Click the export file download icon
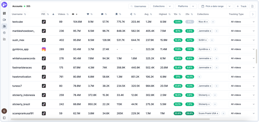The height and width of the screenshot is (122, 259). tap(252, 6)
